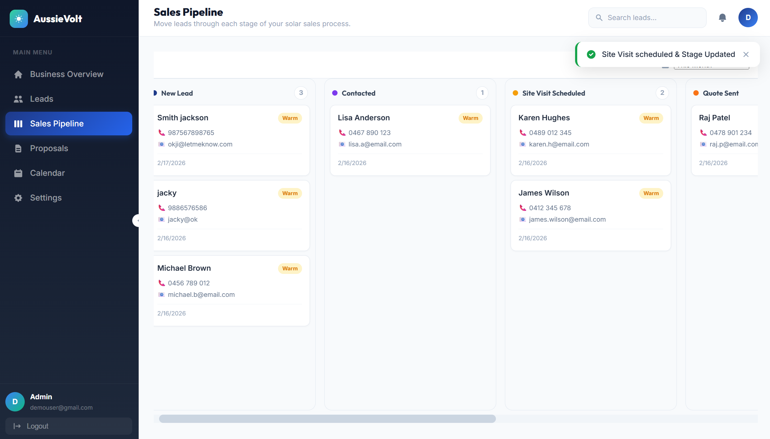Click the Calendar sidebar icon
This screenshot has height=439, width=770.
(x=18, y=173)
